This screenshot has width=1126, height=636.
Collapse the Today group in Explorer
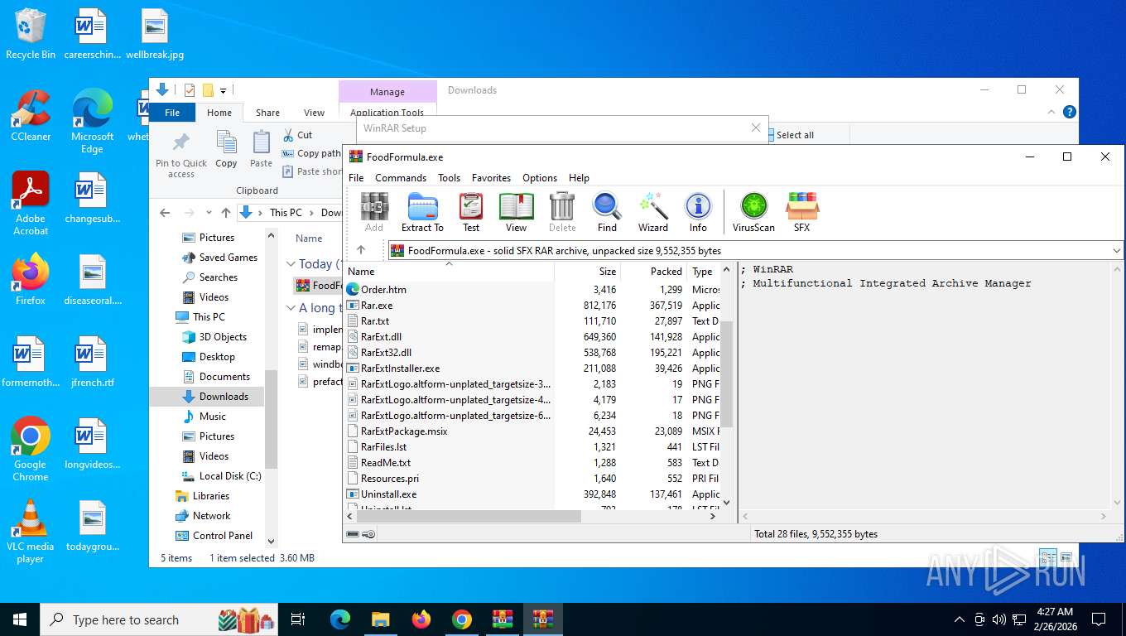click(x=291, y=264)
